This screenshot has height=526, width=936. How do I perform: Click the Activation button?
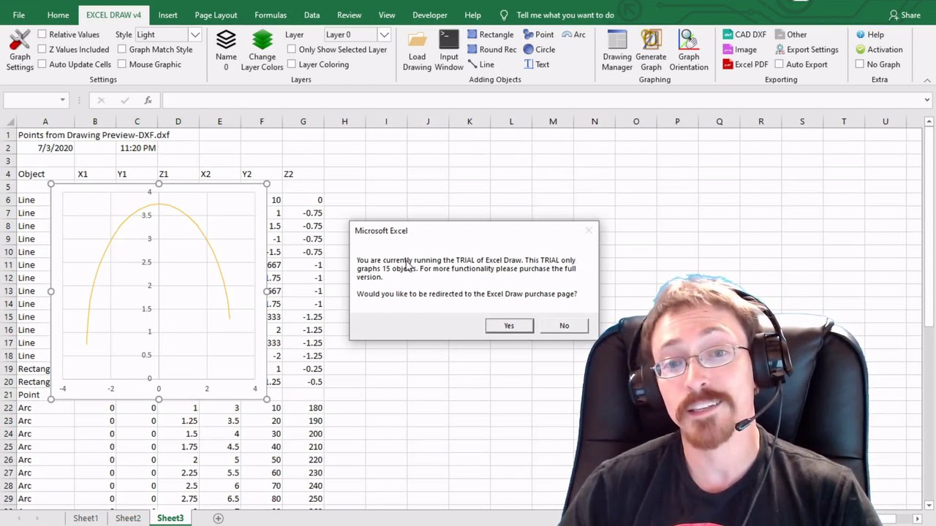point(879,50)
